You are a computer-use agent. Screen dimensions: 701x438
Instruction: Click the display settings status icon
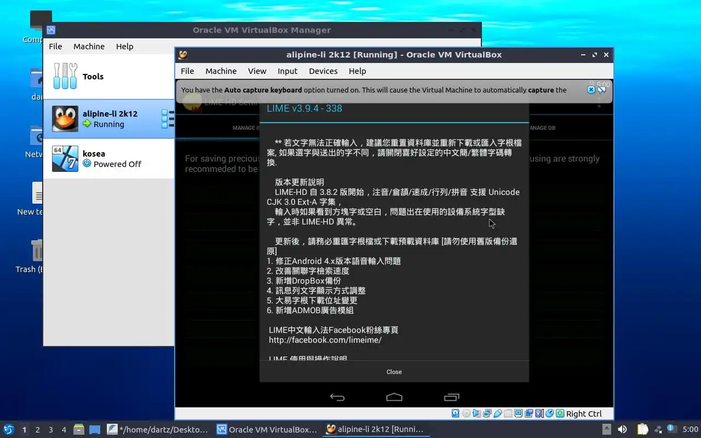519,413
